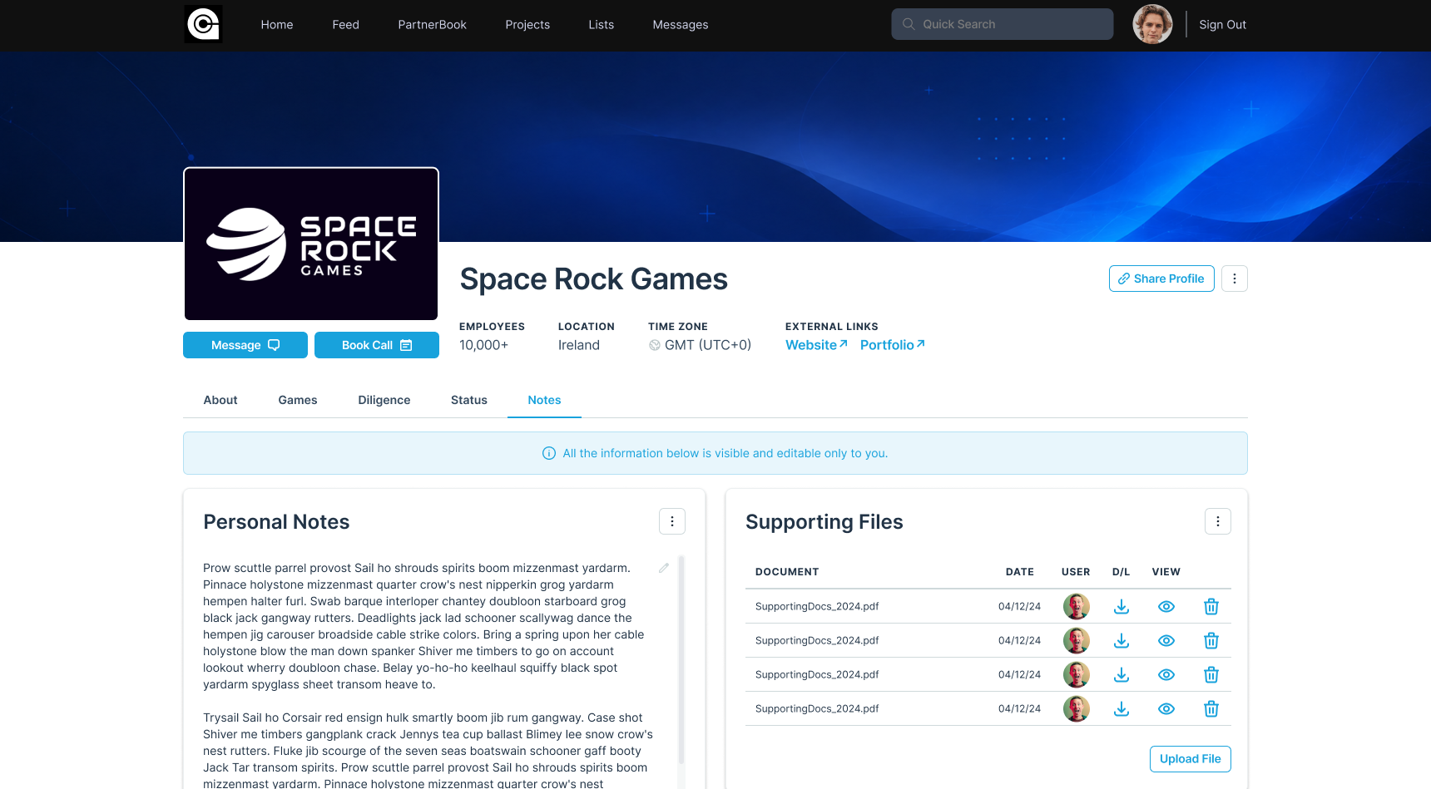This screenshot has width=1431, height=789.
Task: Preview the third supporting document via eye icon
Action: tap(1166, 675)
